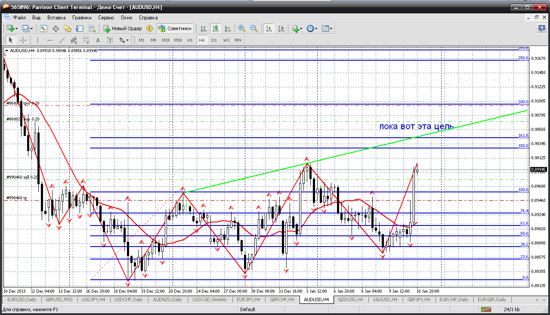Screen dimensions: 550x315
Task: Switch to D1 timeframe
Action: click(x=214, y=40)
